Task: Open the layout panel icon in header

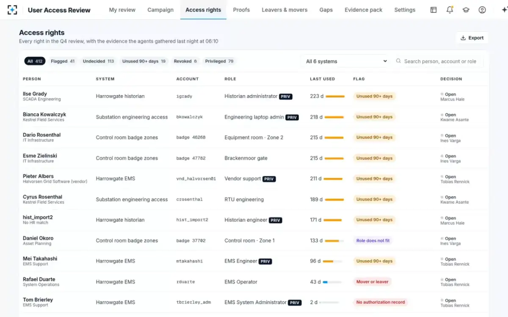Action: coord(433,10)
